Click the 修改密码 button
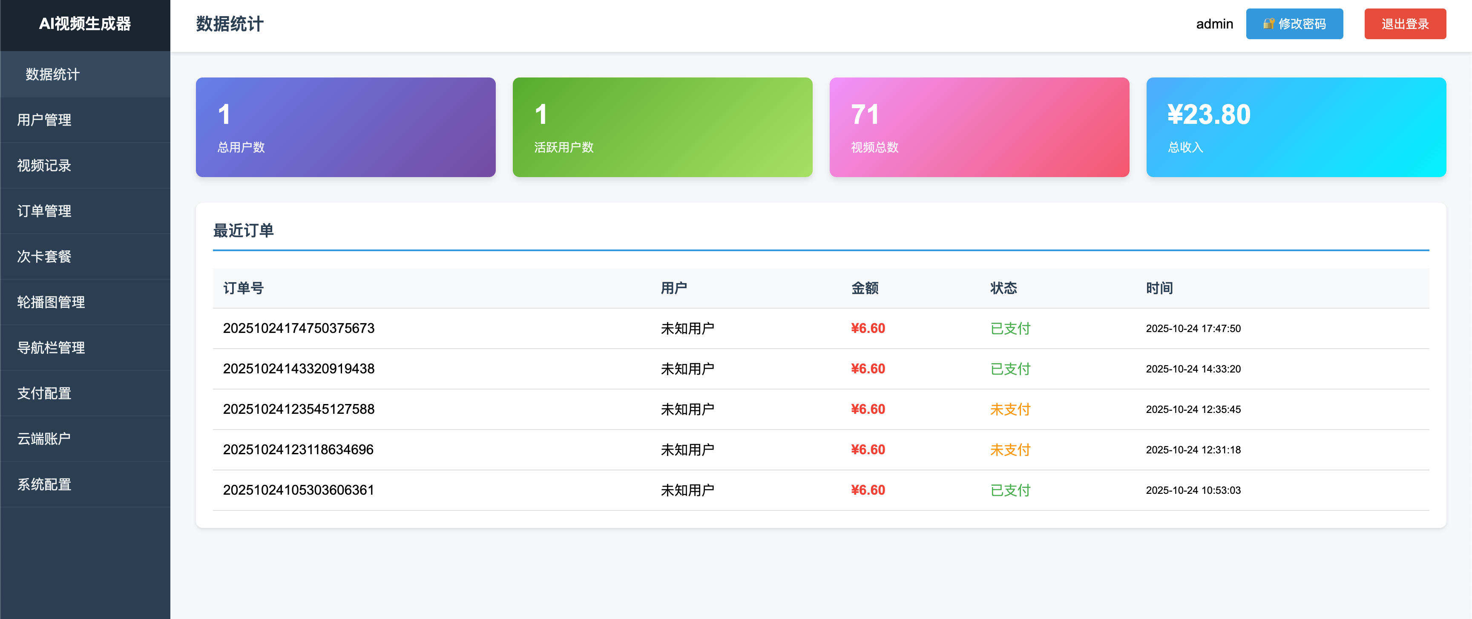 pyautogui.click(x=1295, y=23)
